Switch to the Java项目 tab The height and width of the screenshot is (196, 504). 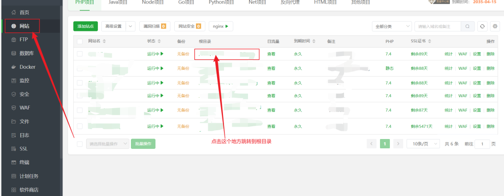[x=118, y=2]
